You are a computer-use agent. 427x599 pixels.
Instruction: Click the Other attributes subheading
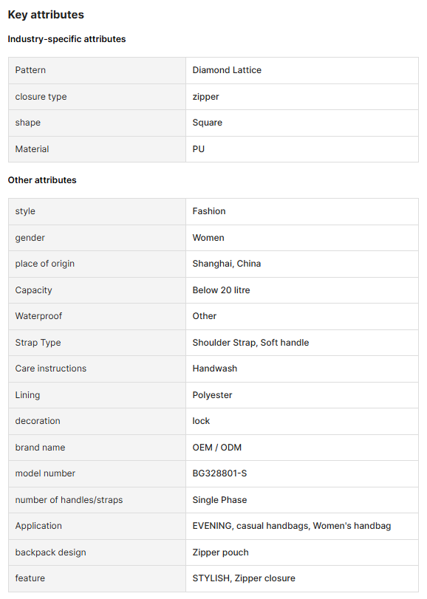coord(42,180)
